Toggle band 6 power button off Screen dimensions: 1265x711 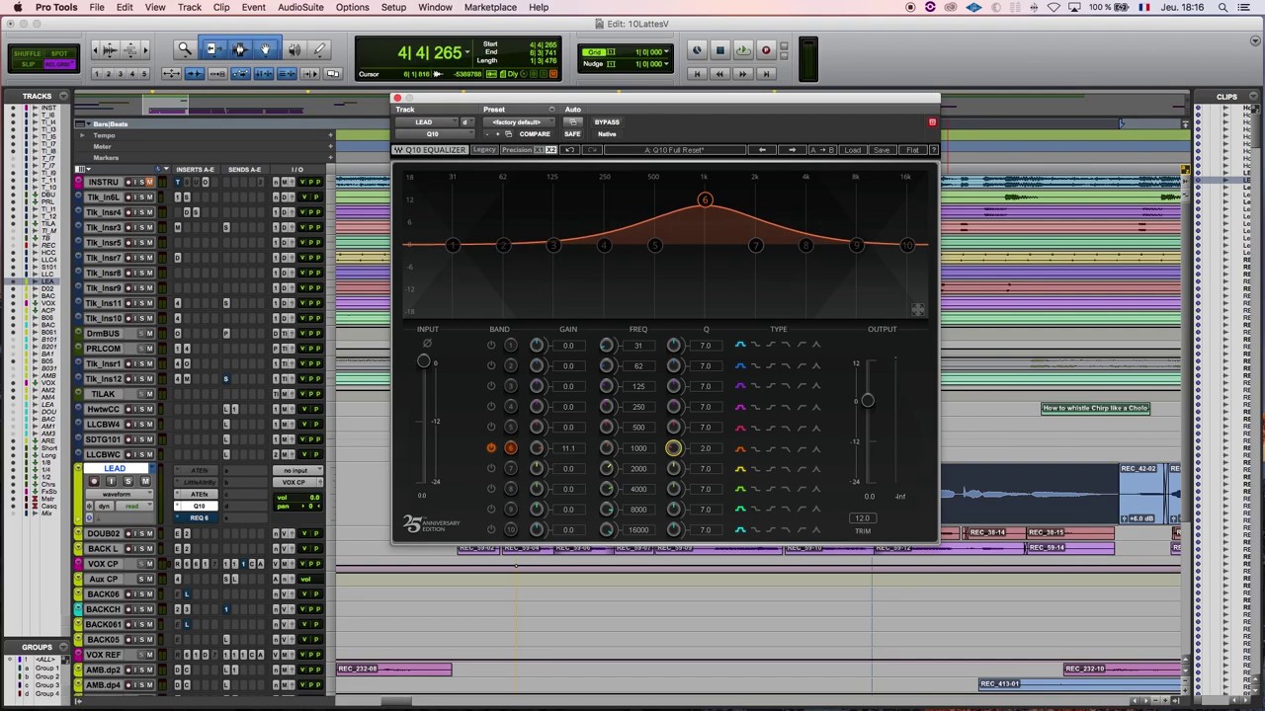pyautogui.click(x=491, y=448)
